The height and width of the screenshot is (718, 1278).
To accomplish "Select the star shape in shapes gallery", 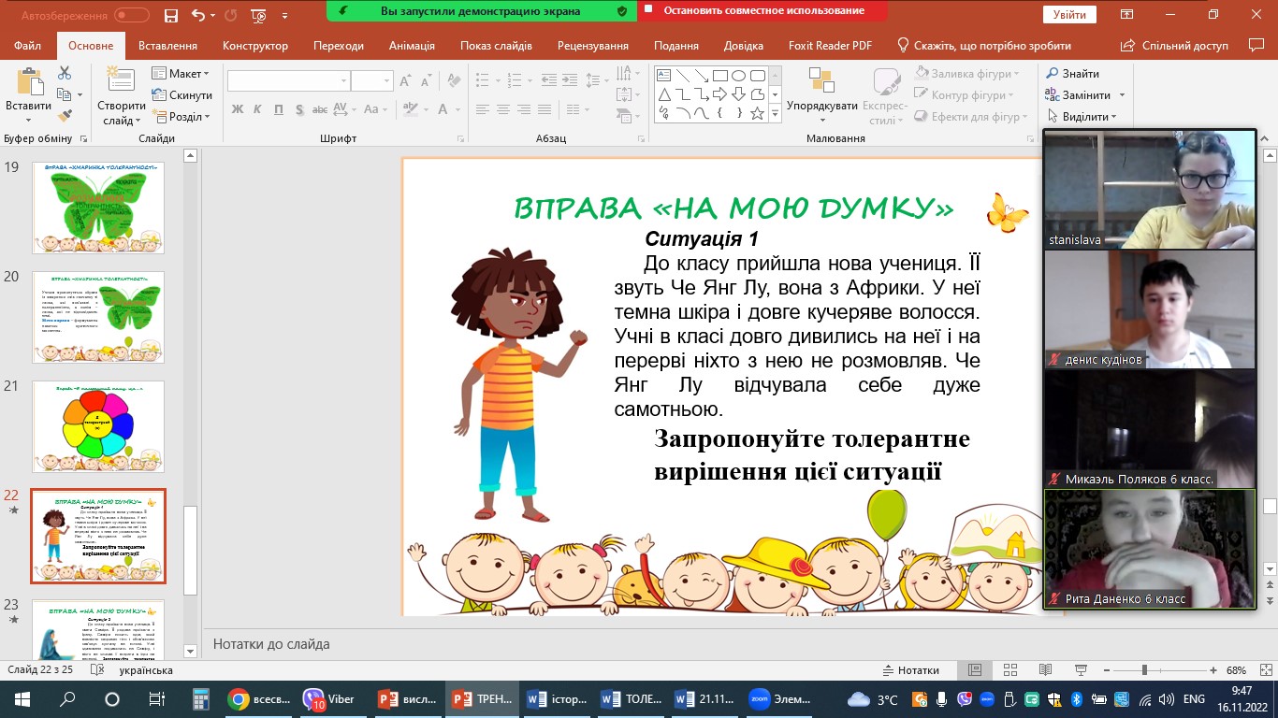I will click(x=757, y=114).
